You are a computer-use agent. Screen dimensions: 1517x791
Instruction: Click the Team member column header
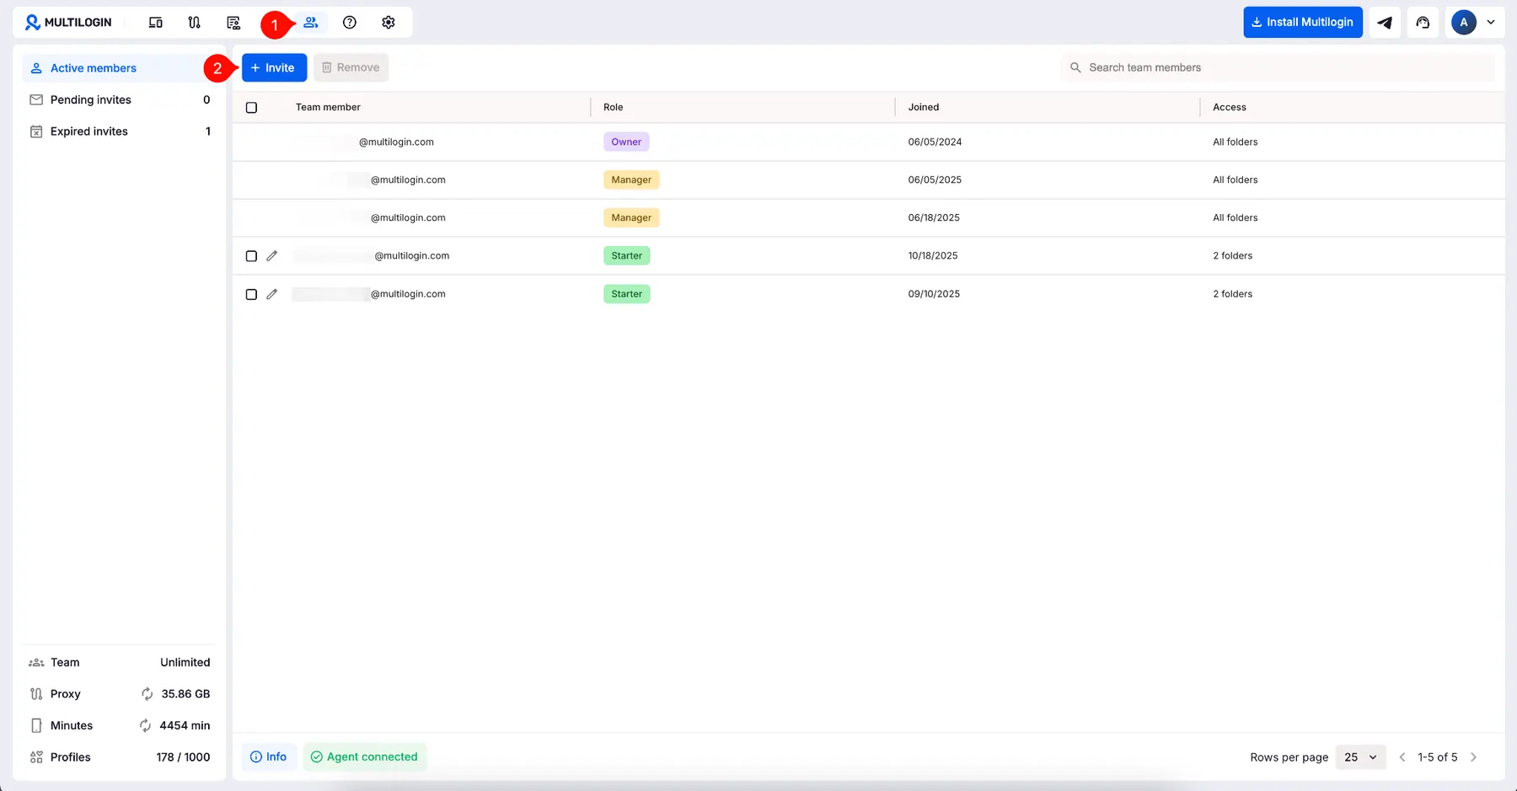point(328,107)
